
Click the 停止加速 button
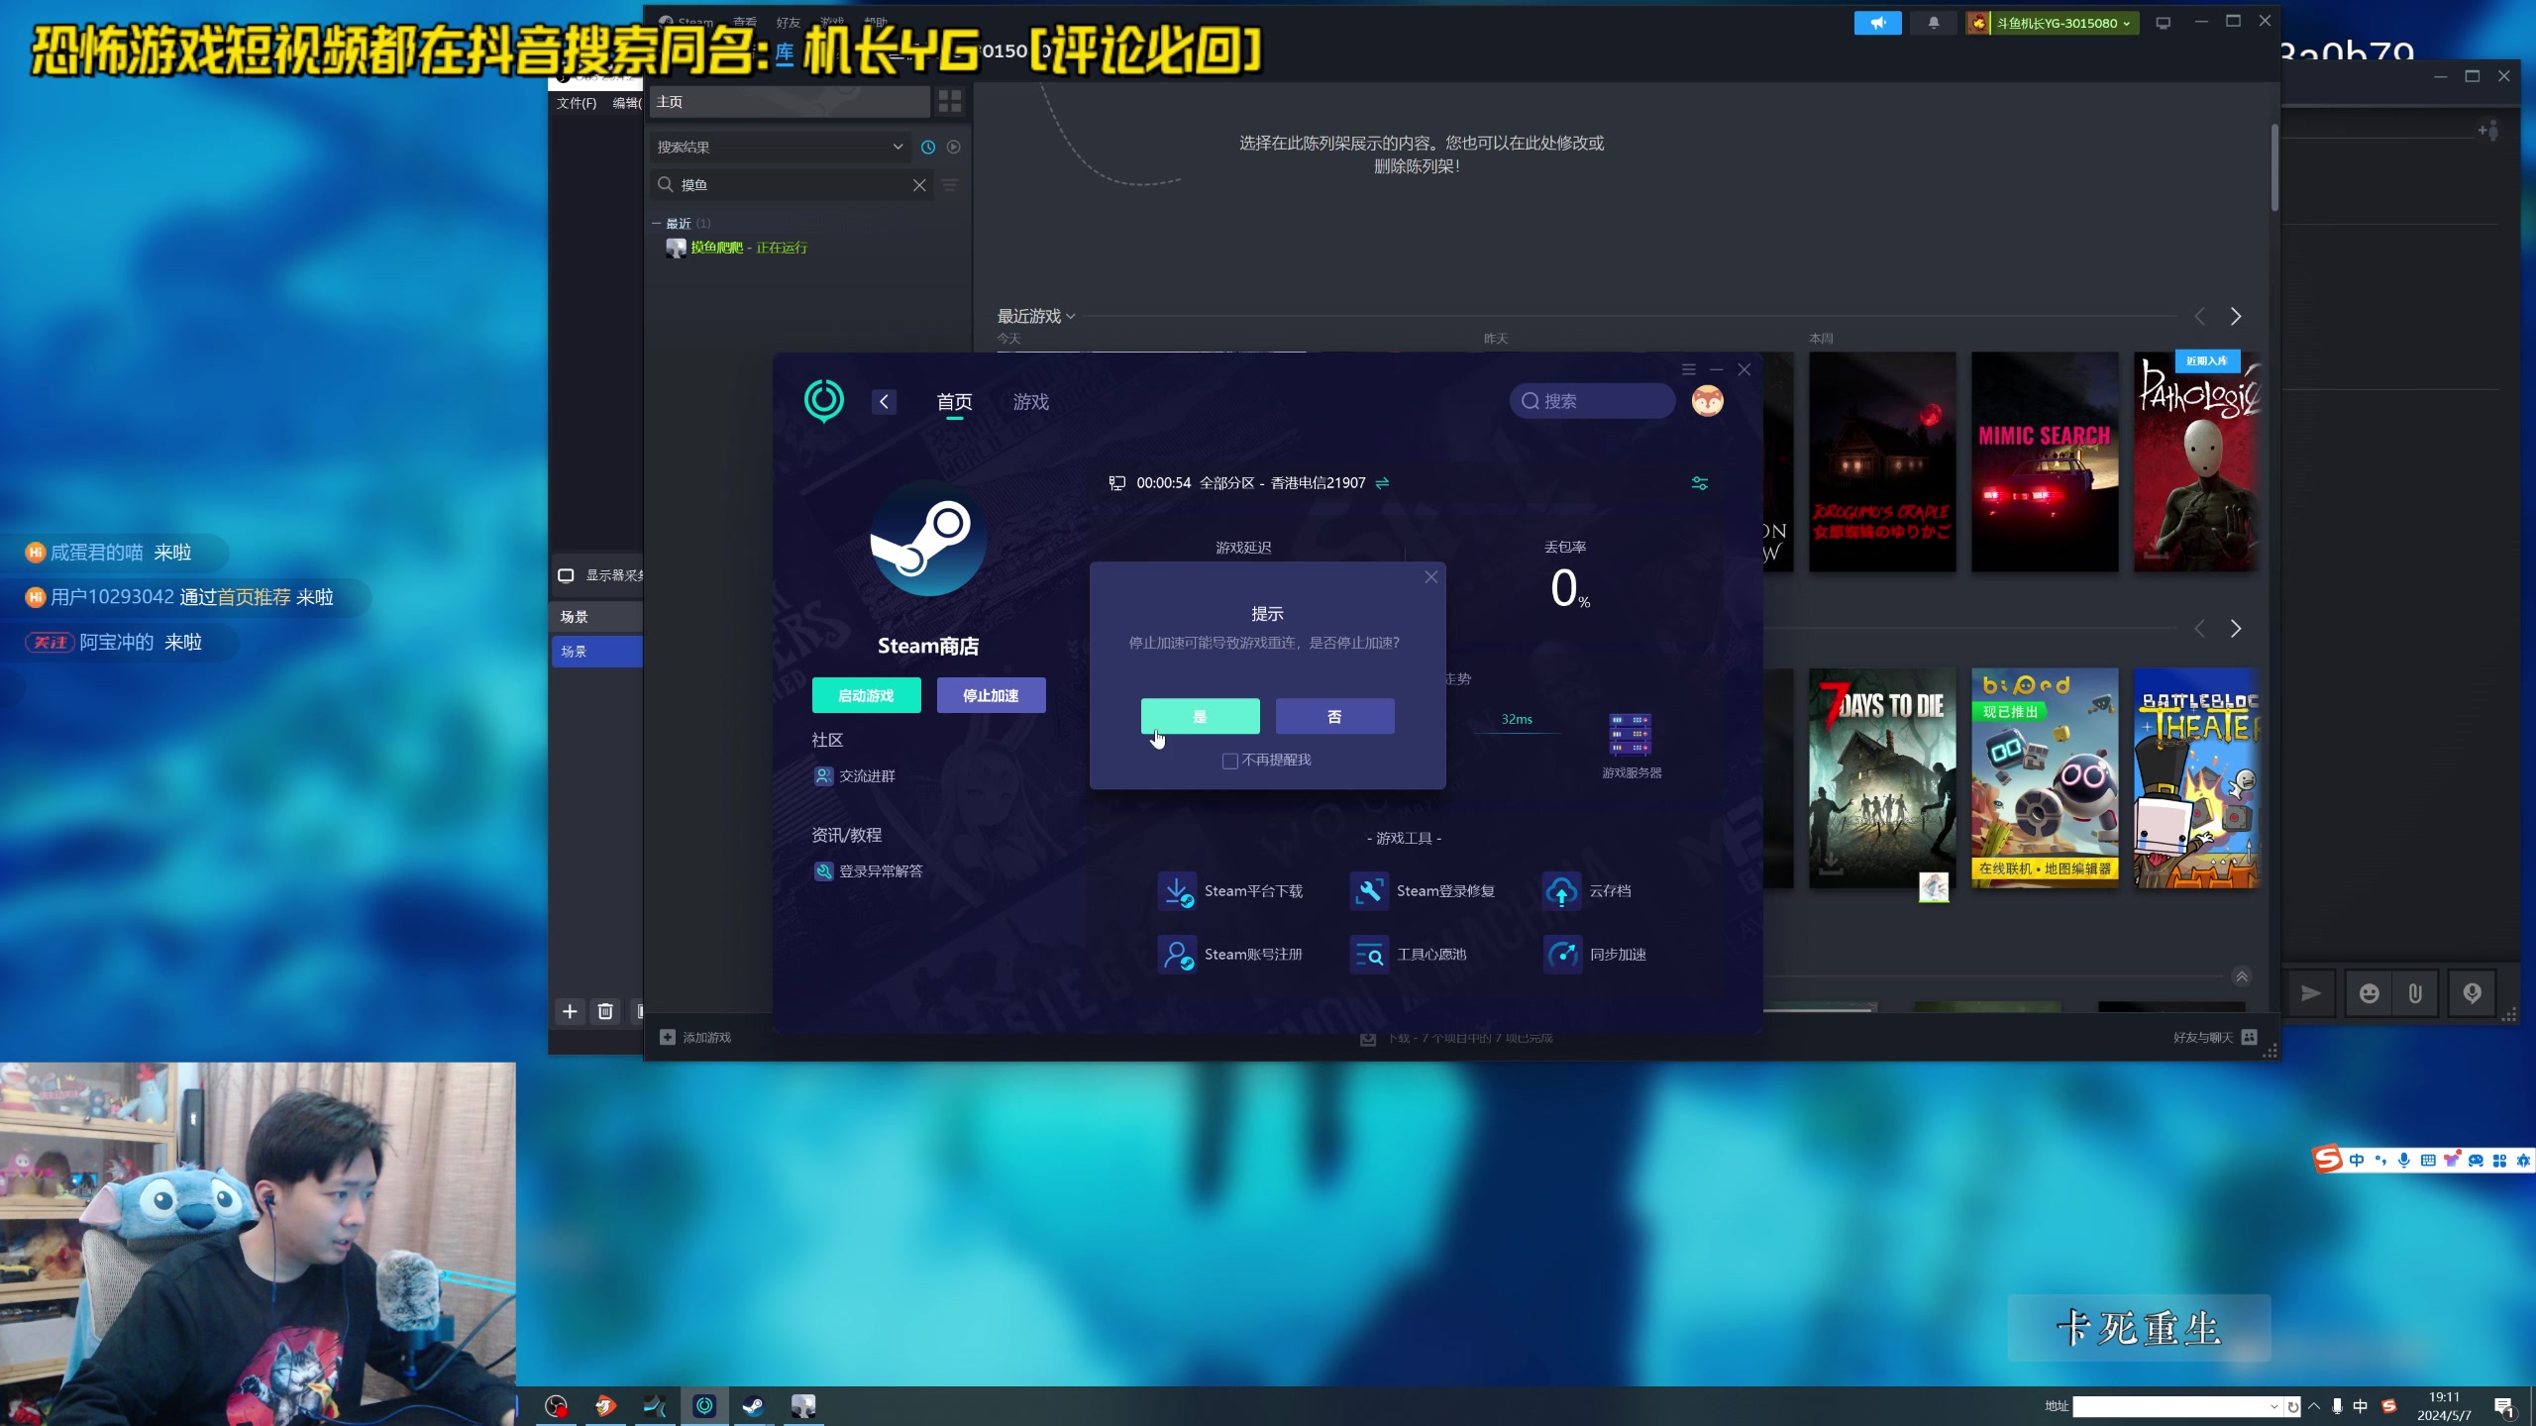[990, 695]
